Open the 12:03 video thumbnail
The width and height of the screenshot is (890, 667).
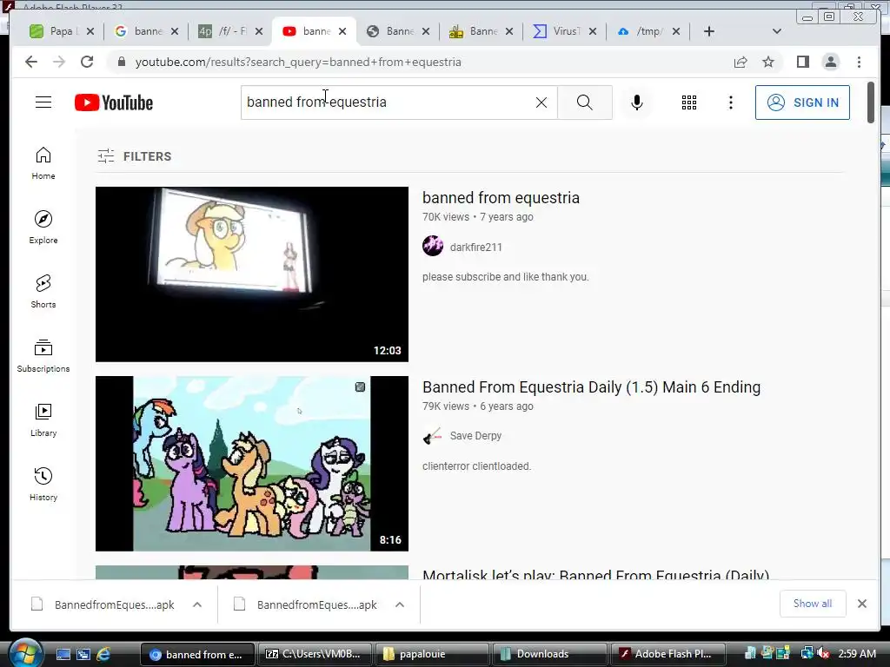coord(252,274)
